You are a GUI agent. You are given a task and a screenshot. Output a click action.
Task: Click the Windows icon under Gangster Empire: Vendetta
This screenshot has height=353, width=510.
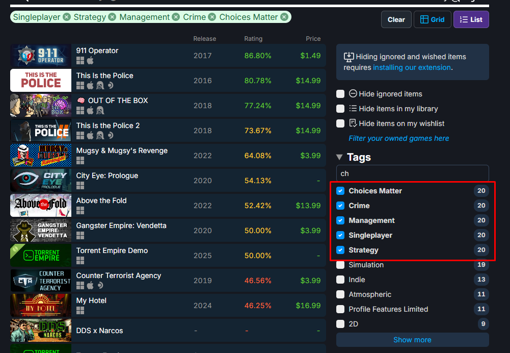(x=80, y=236)
